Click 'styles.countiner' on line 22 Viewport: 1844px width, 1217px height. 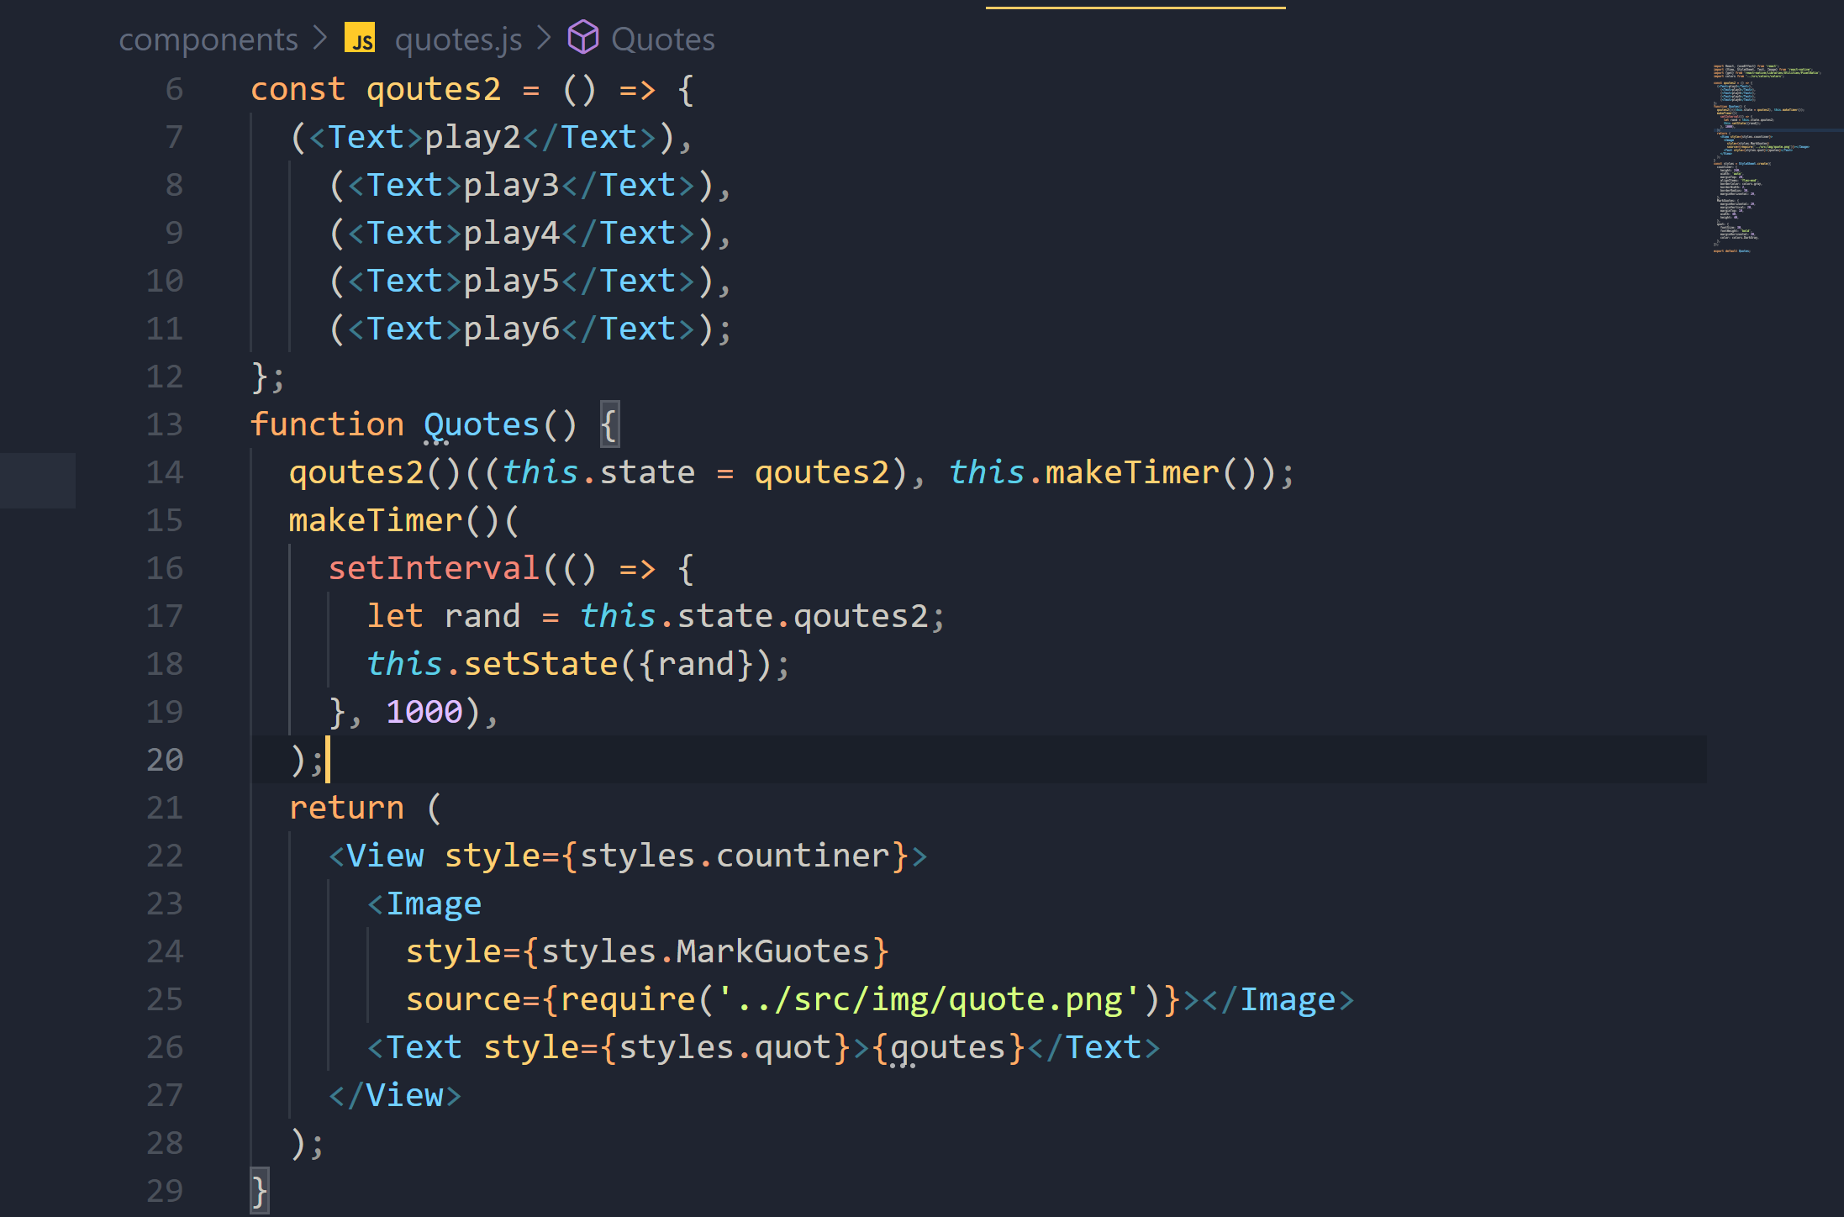735,856
